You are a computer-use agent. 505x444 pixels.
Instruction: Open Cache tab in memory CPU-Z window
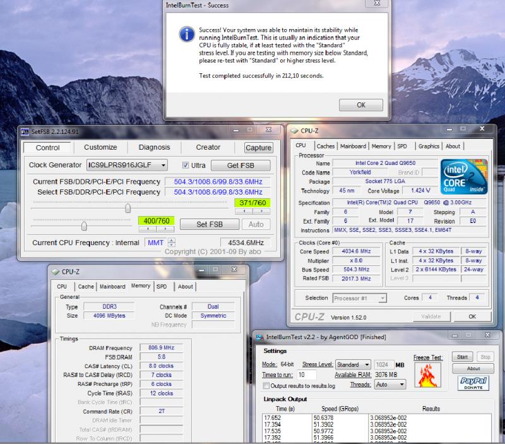[86, 287]
